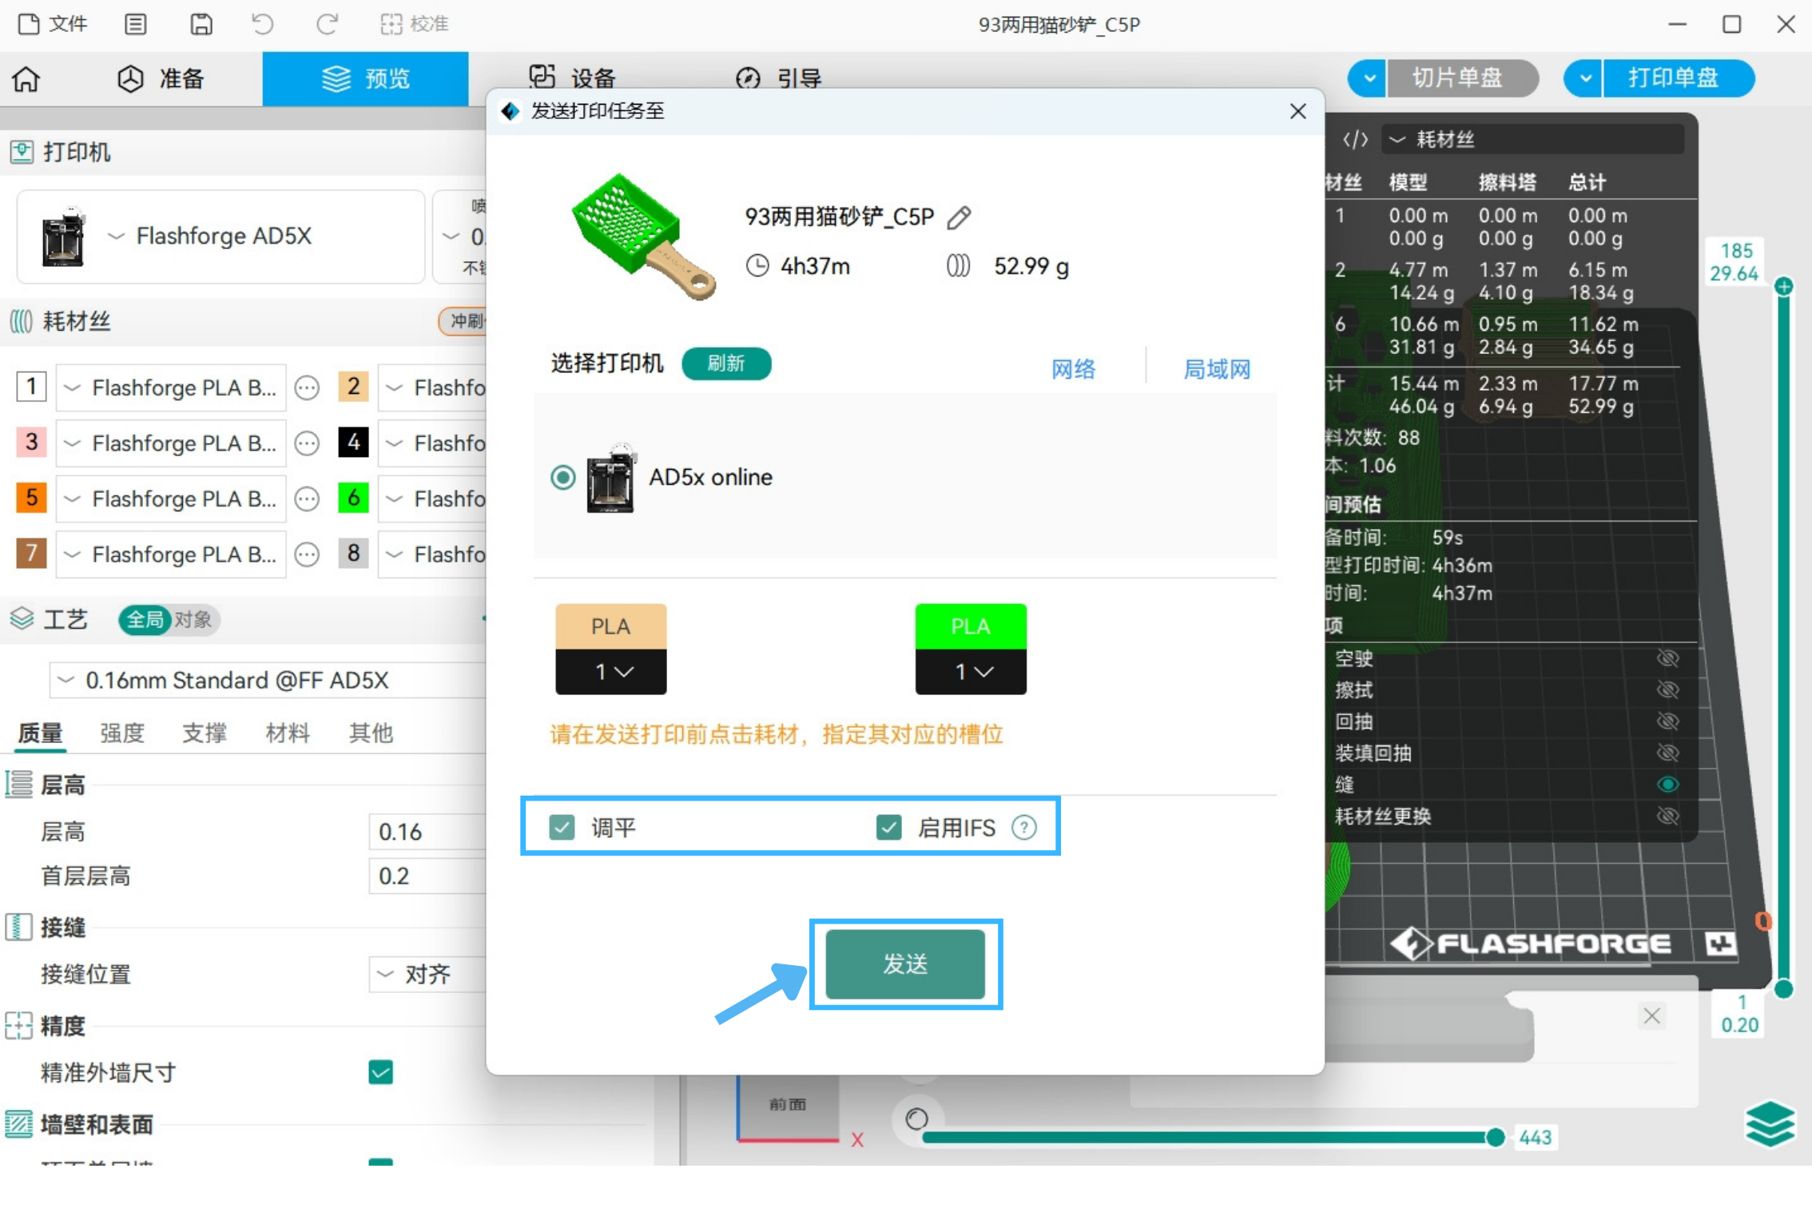Switch to the 预览 preview tab

(365, 78)
